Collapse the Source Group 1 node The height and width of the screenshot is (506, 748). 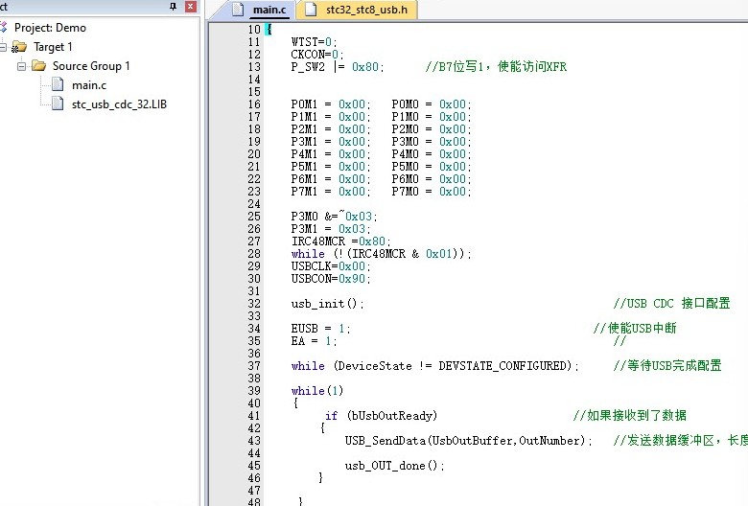coord(21,66)
